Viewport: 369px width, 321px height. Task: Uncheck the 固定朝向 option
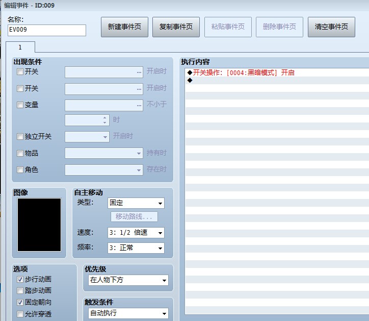tap(20, 303)
